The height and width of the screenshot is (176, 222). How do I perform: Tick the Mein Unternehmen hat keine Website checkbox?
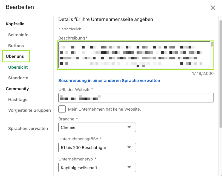point(62,109)
